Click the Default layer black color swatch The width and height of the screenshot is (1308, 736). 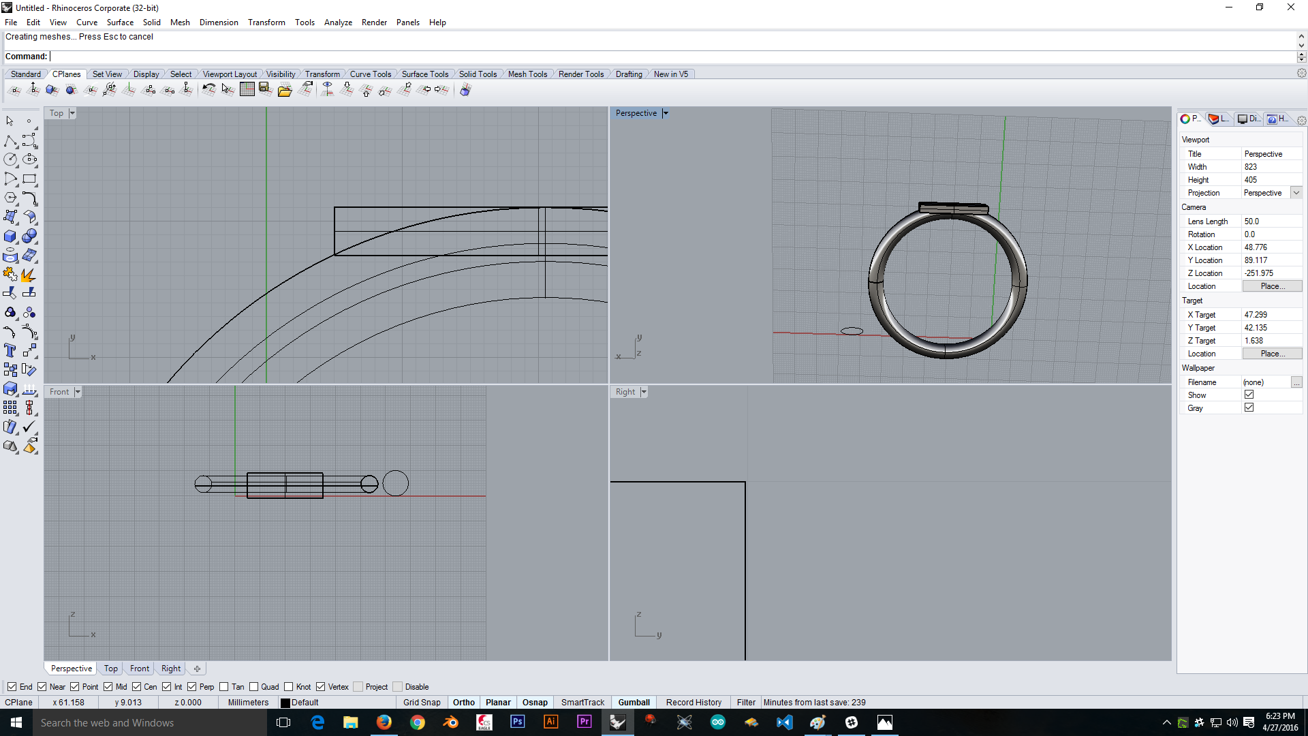click(285, 703)
